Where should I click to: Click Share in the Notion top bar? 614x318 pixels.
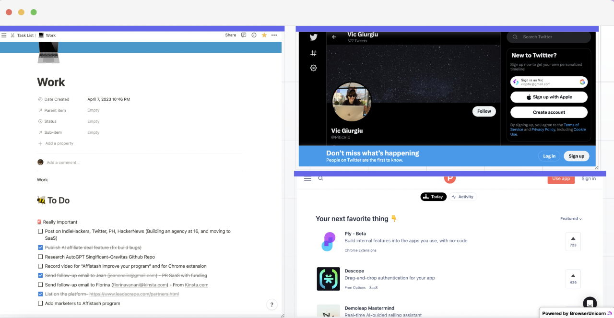click(231, 35)
